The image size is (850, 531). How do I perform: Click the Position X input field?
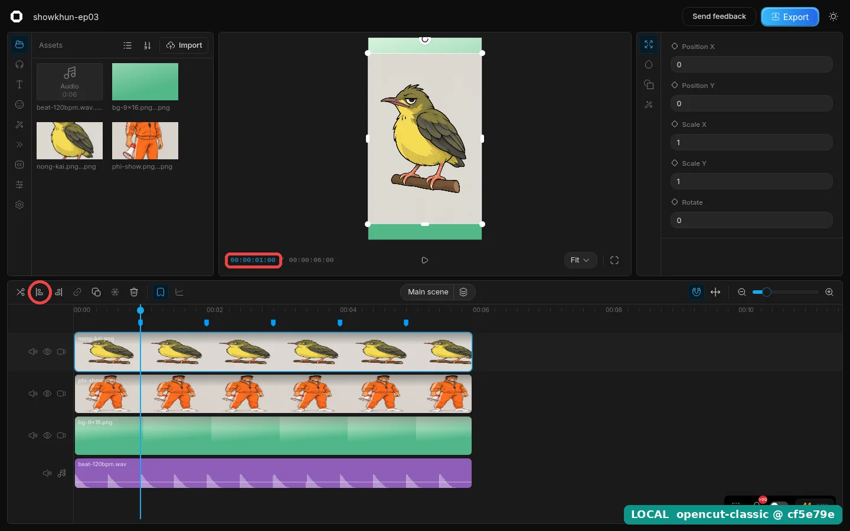pyautogui.click(x=751, y=65)
